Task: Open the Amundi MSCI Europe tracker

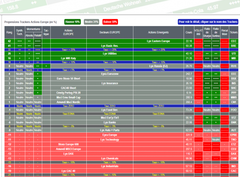Action: click(x=68, y=149)
